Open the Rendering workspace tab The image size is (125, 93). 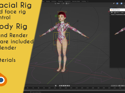click(x=60, y=1)
